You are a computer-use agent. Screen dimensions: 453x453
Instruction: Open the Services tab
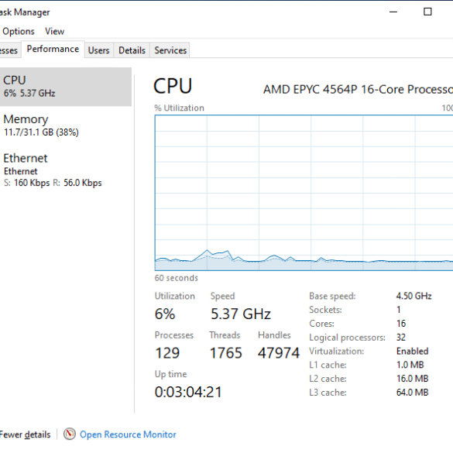click(170, 50)
